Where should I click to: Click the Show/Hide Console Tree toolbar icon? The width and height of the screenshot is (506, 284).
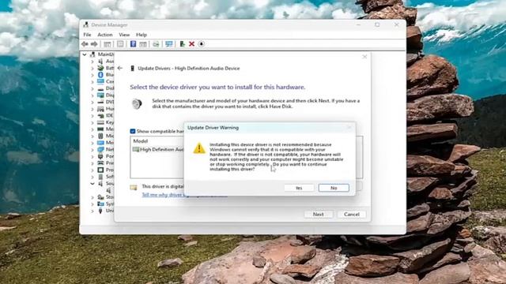click(x=108, y=44)
